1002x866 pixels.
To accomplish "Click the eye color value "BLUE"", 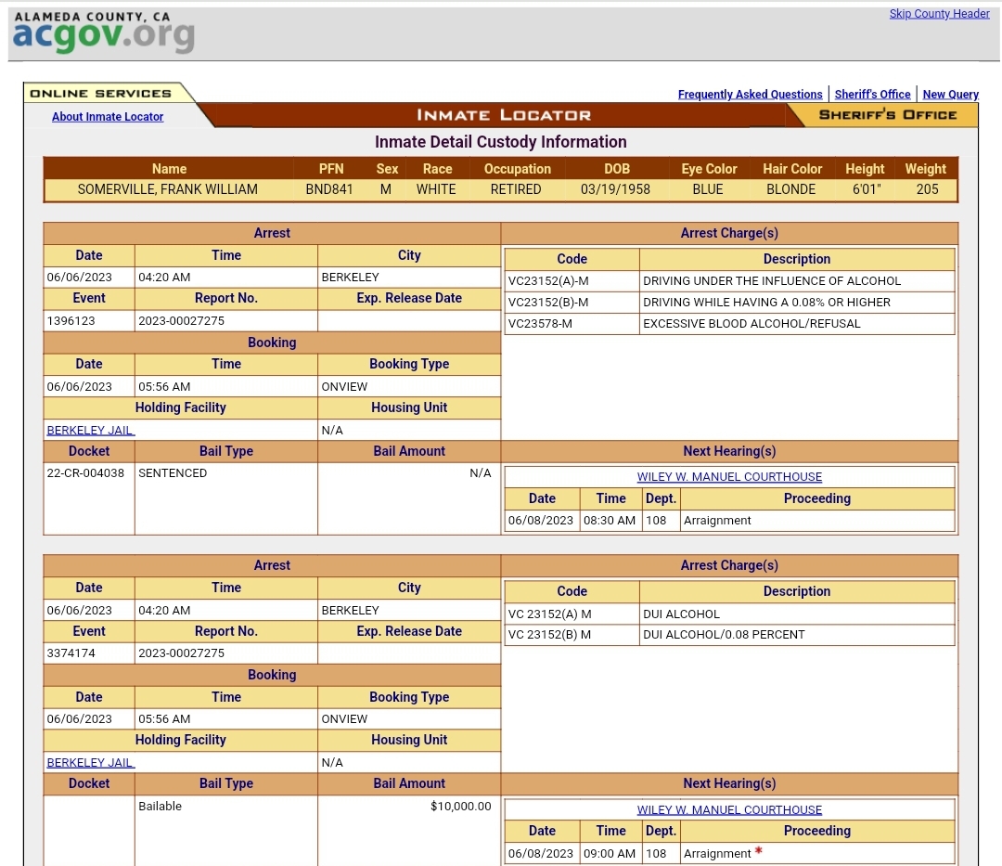I will coord(707,189).
